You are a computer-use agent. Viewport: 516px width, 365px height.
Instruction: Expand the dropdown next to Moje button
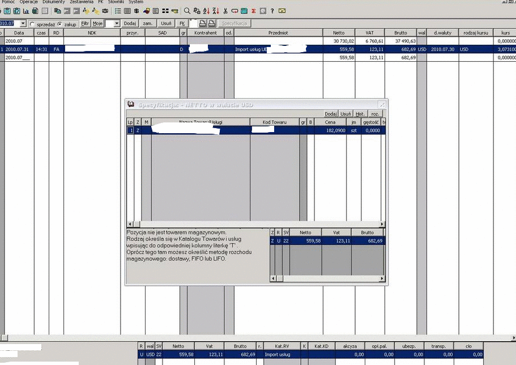tap(116, 23)
